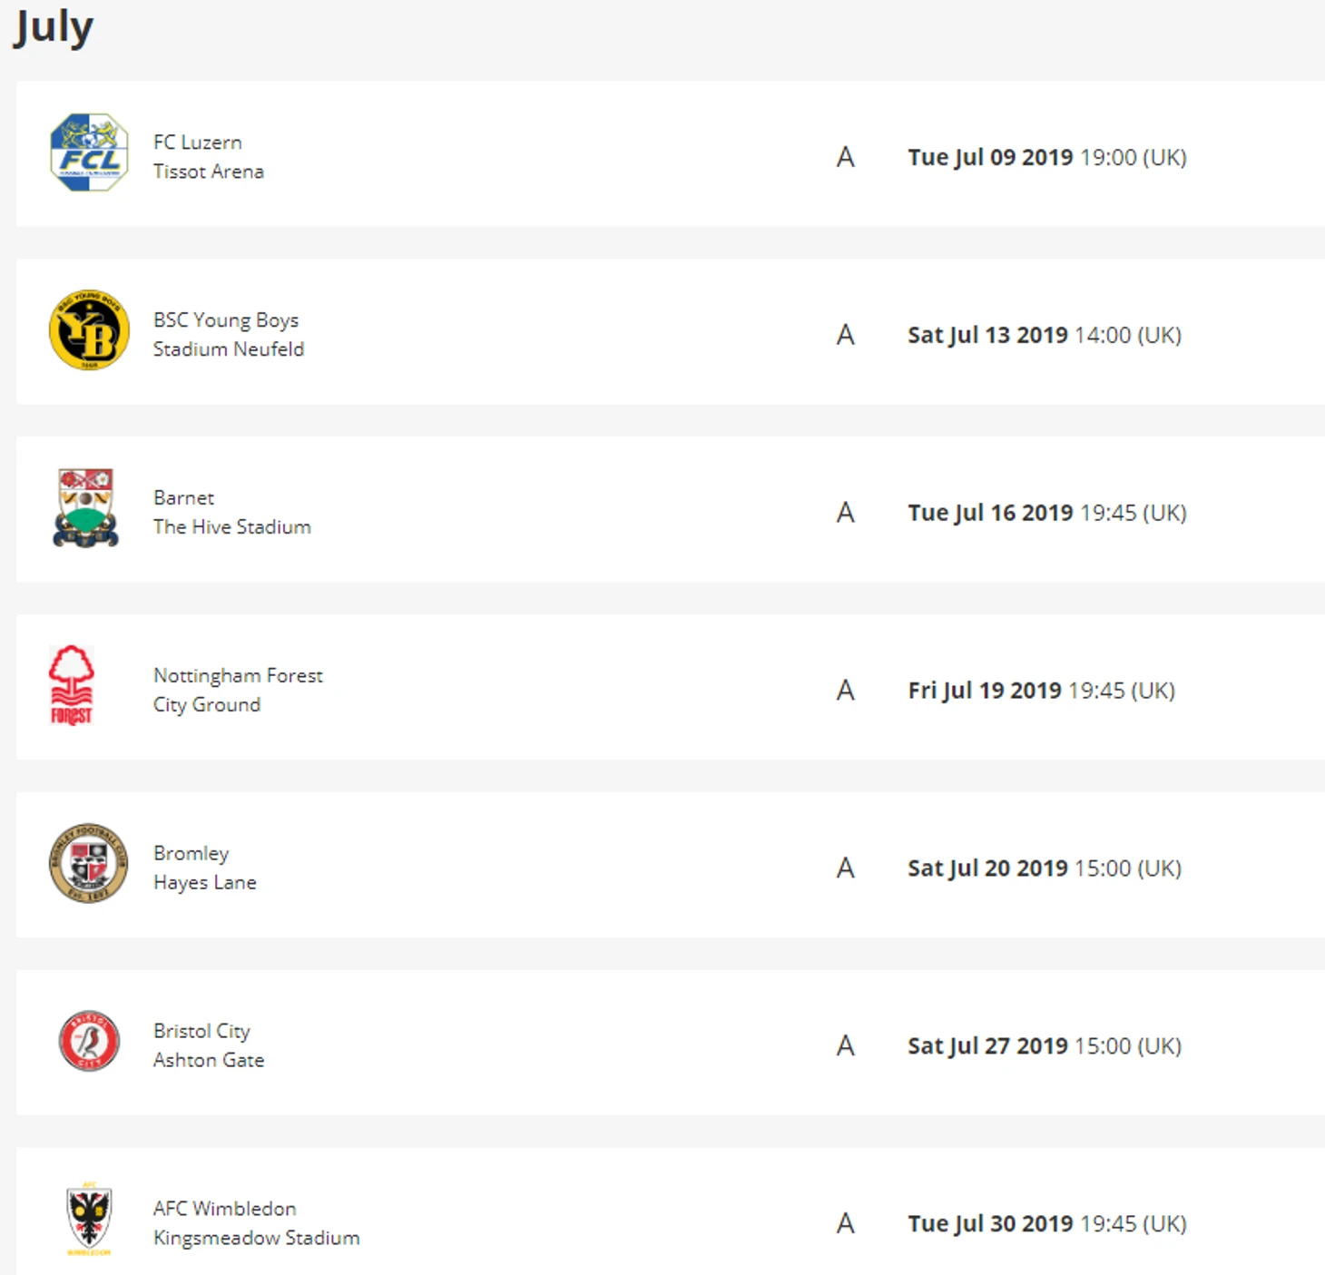This screenshot has width=1325, height=1275.
Task: Click the Nottingham Forest team name
Action: [x=238, y=676]
